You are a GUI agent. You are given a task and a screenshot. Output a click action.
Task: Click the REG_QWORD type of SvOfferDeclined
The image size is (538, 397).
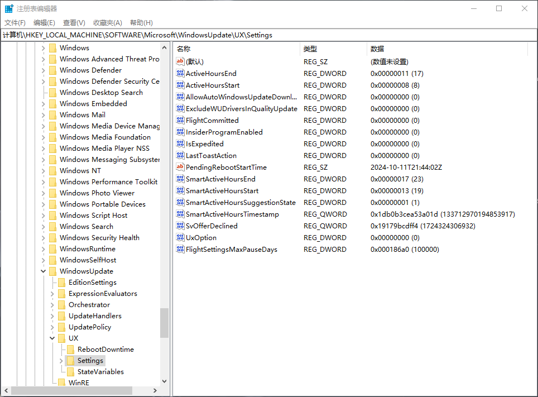(x=325, y=226)
